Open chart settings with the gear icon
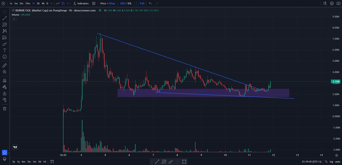The width and height of the screenshot is (342, 165). pyautogui.click(x=331, y=3)
